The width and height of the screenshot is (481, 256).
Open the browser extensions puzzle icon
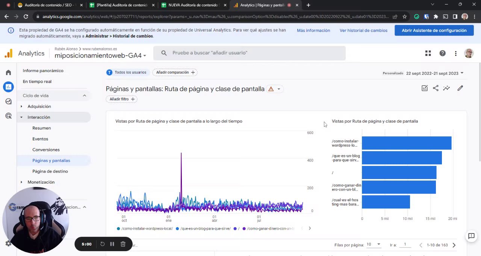coord(436,17)
